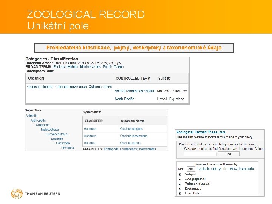Click the Molluscan shell use subset text
272x204 pixels.
(172, 91)
